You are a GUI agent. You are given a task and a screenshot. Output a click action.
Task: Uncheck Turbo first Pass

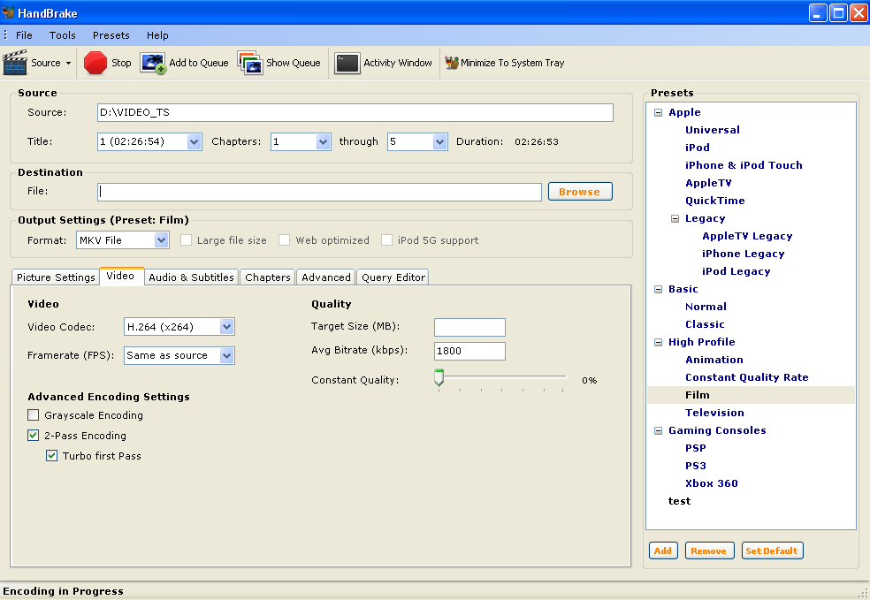51,456
